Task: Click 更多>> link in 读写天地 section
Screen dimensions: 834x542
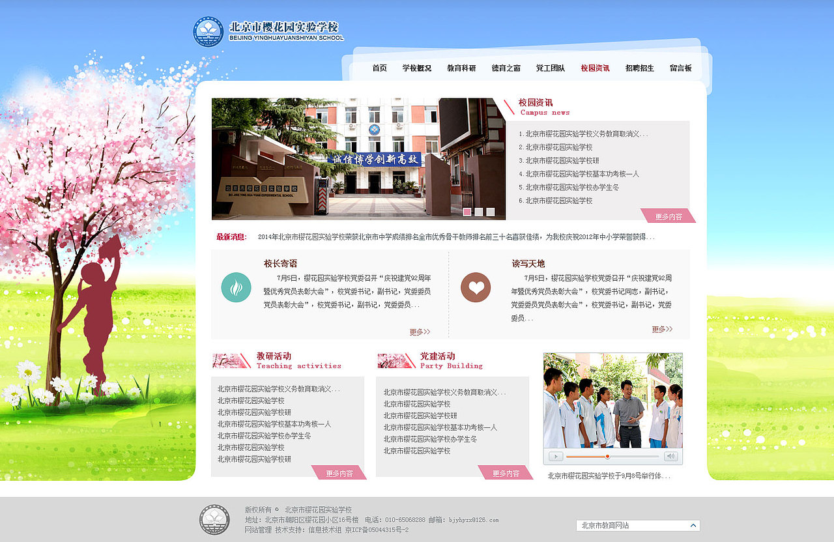Action: click(662, 329)
